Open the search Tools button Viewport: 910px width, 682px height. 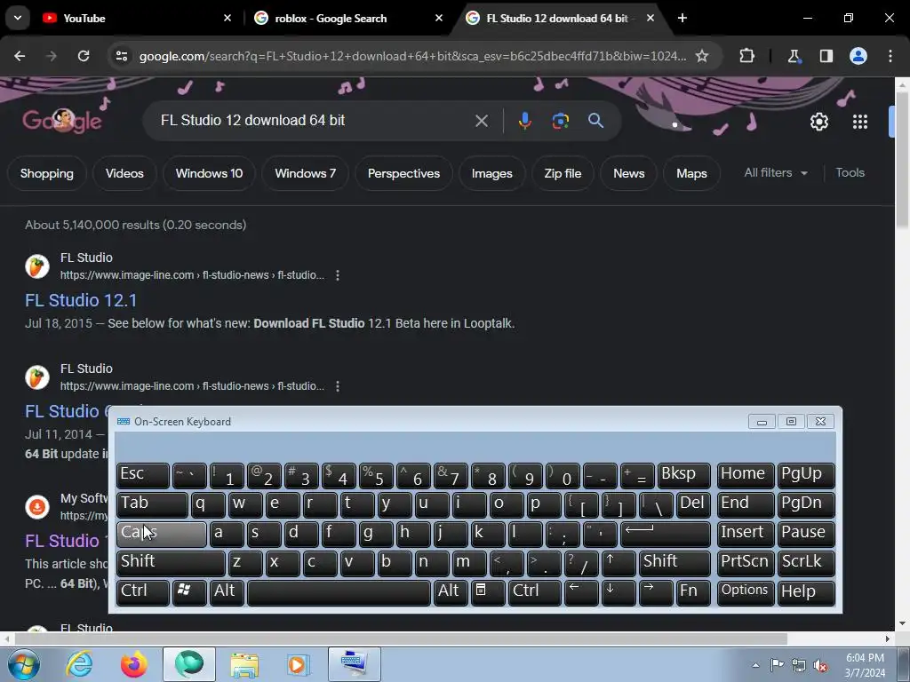point(850,173)
